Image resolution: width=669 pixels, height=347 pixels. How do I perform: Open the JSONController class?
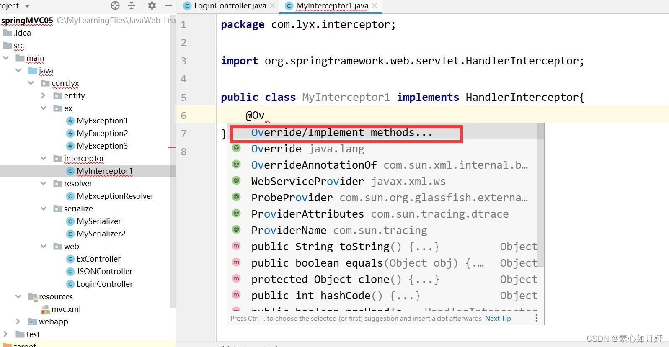pyautogui.click(x=104, y=271)
